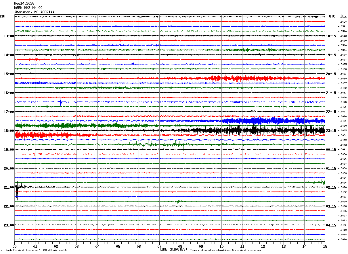Click the (Marston, MO (CERI)) location text
The height and width of the screenshot is (254, 348).
click(34, 12)
